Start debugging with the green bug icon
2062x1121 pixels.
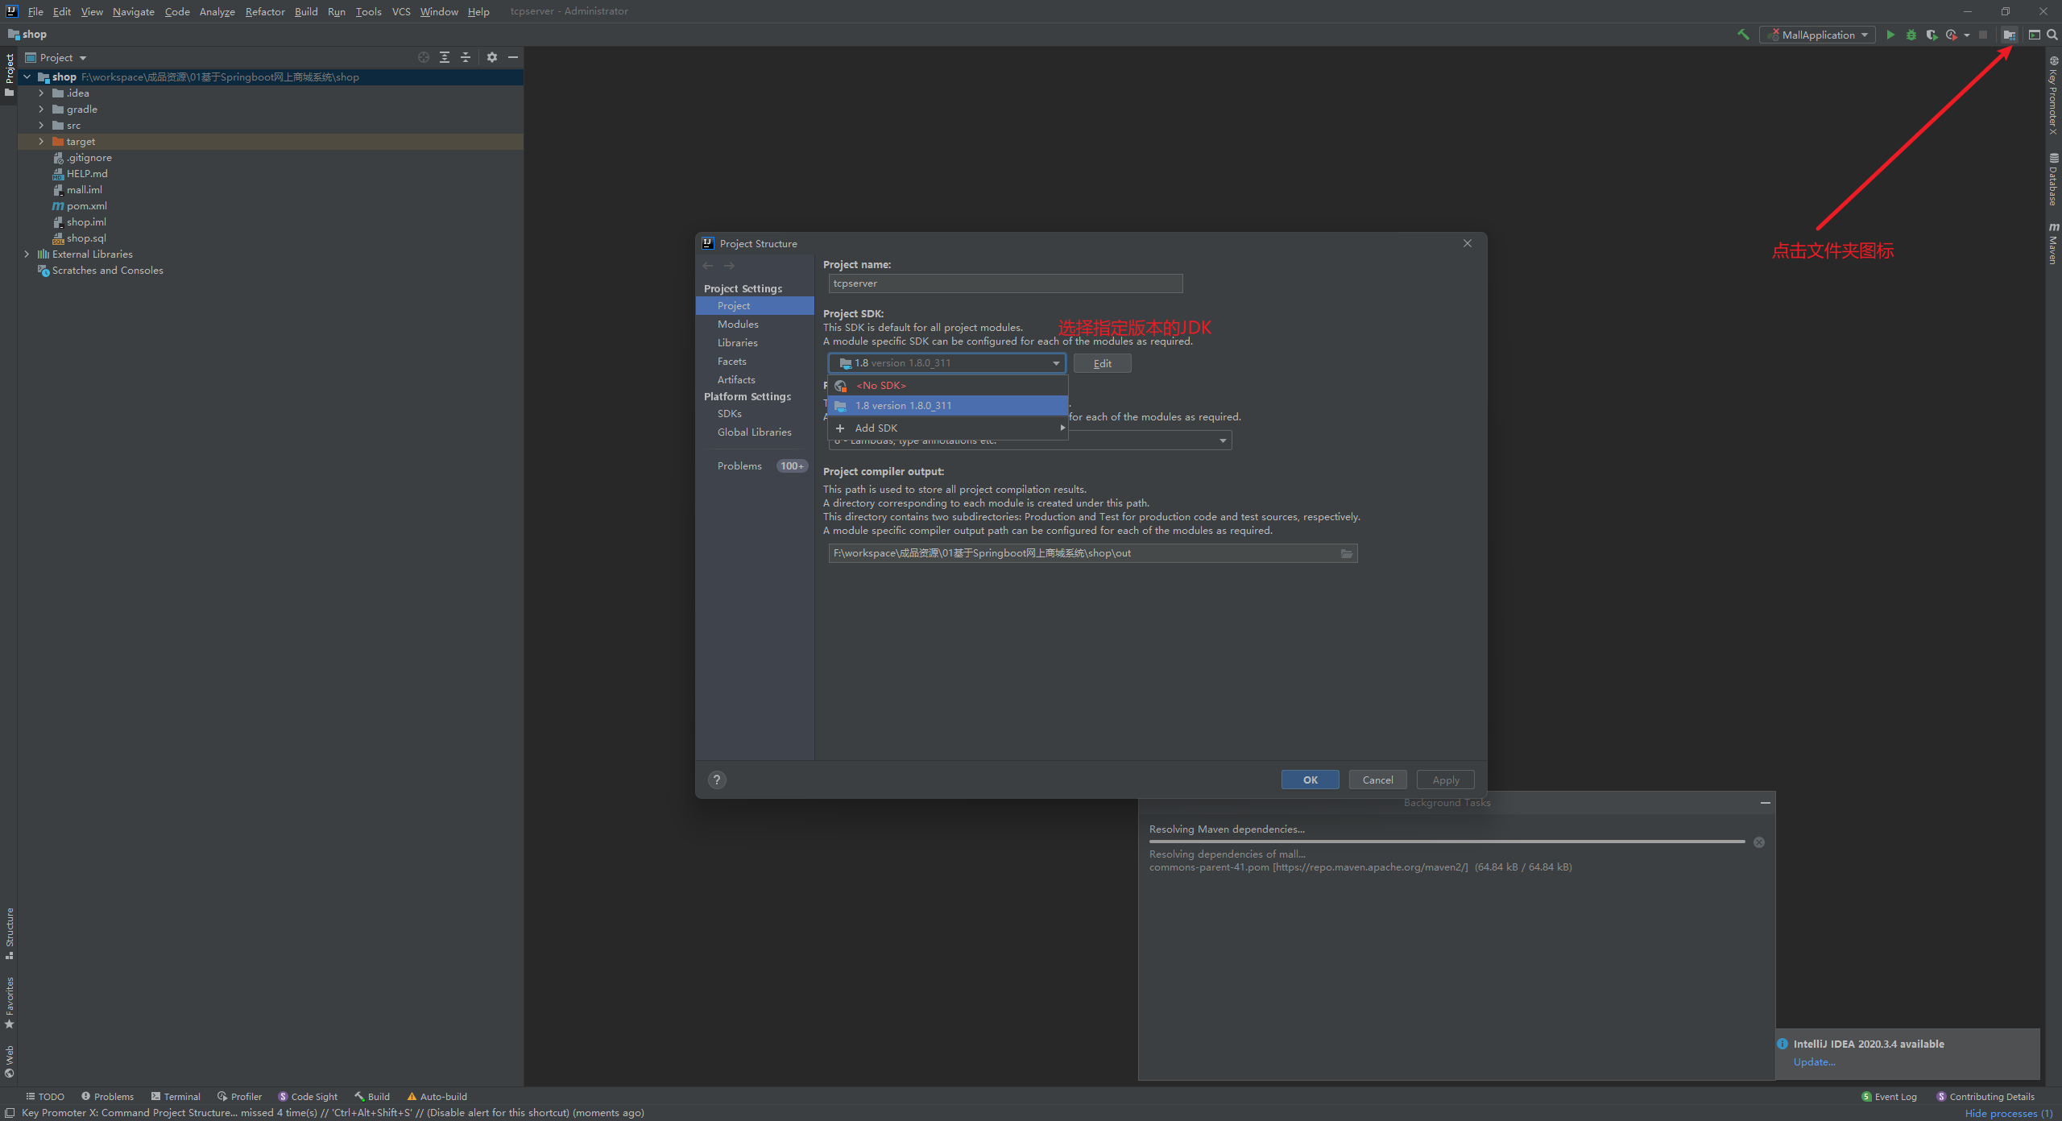click(1911, 35)
